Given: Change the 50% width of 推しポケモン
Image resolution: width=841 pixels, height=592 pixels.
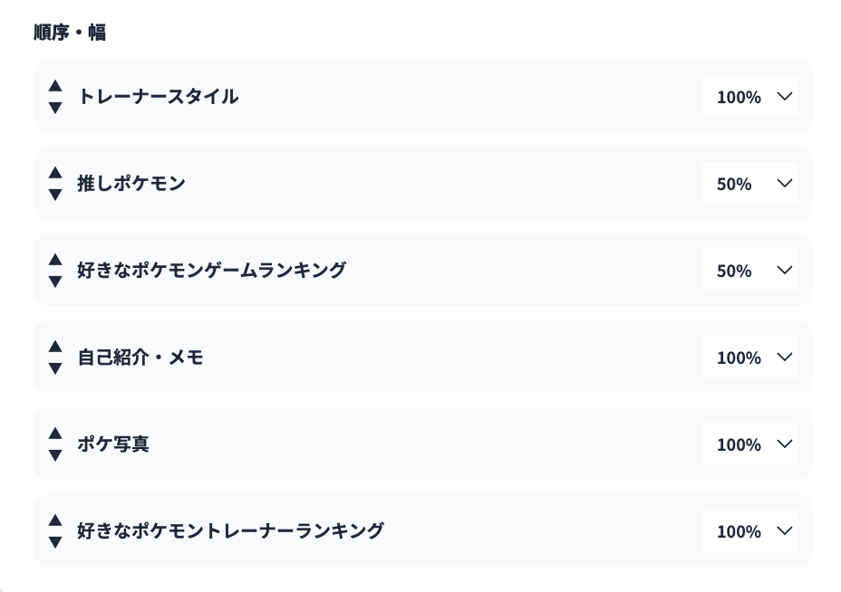Looking at the screenshot, I should tap(750, 184).
